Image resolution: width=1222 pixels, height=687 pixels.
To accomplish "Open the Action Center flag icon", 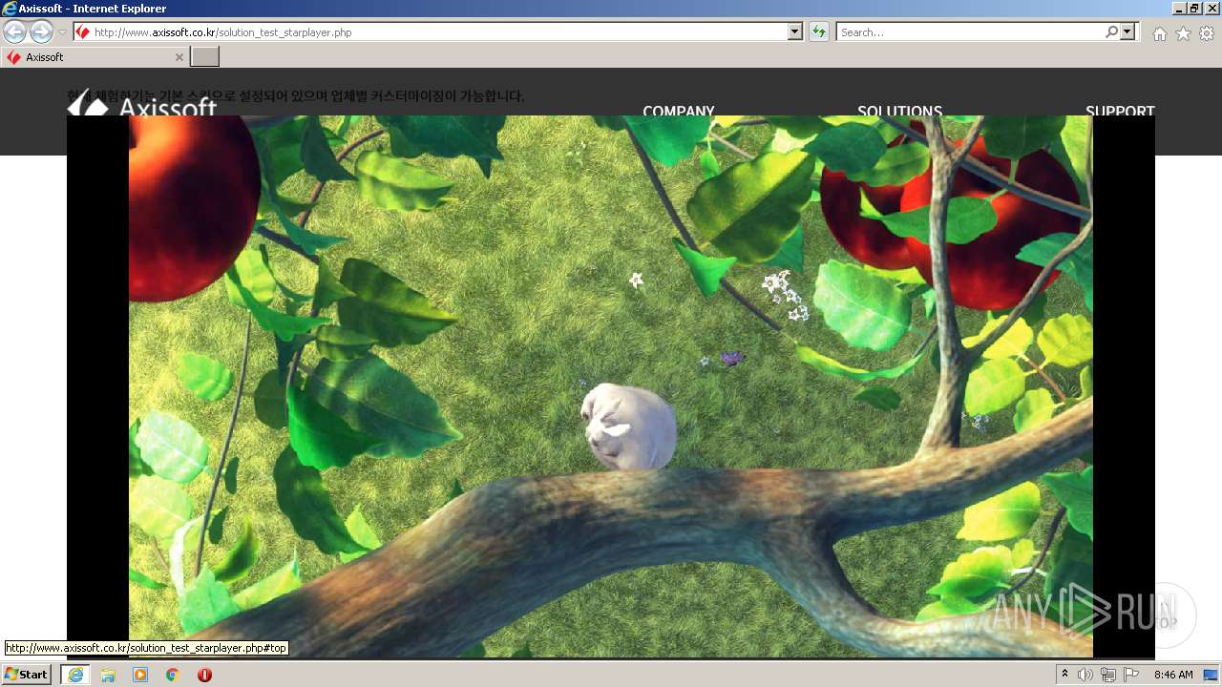I will (1131, 675).
